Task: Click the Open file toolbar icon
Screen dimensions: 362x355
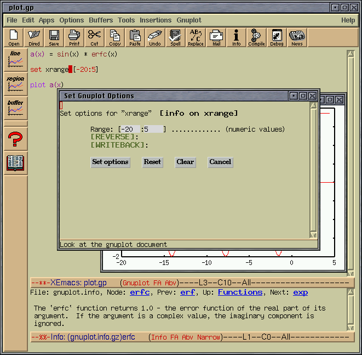Action: [x=14, y=37]
